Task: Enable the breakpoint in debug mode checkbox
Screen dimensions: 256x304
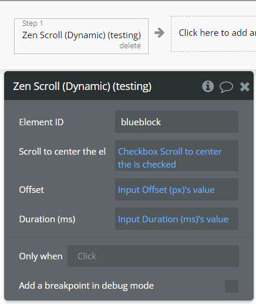Action: 231,286
